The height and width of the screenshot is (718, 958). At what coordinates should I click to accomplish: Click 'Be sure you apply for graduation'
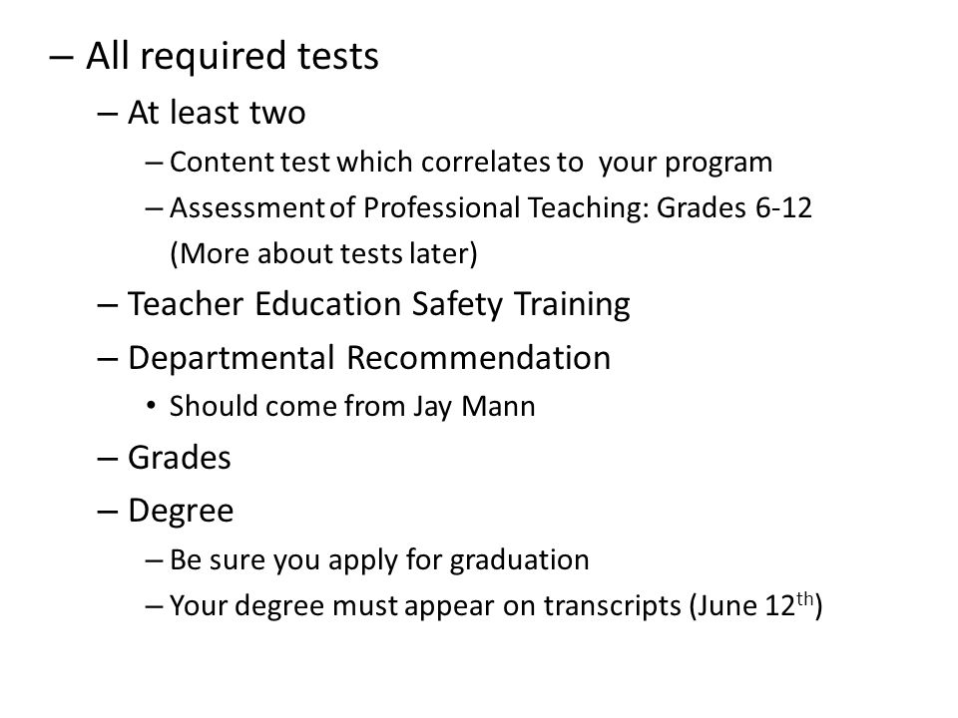379,560
